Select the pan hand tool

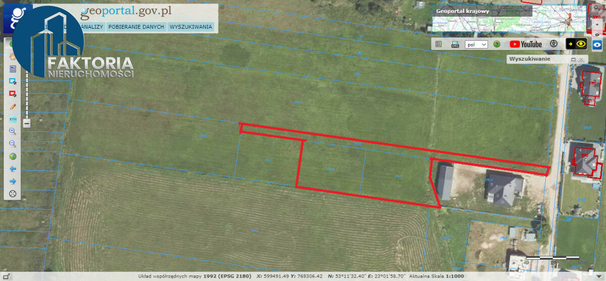(x=13, y=56)
